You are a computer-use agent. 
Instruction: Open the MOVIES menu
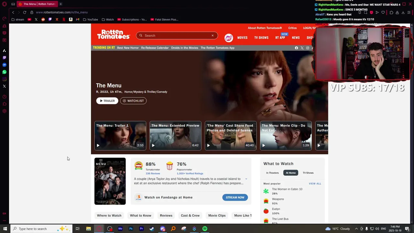click(x=242, y=38)
